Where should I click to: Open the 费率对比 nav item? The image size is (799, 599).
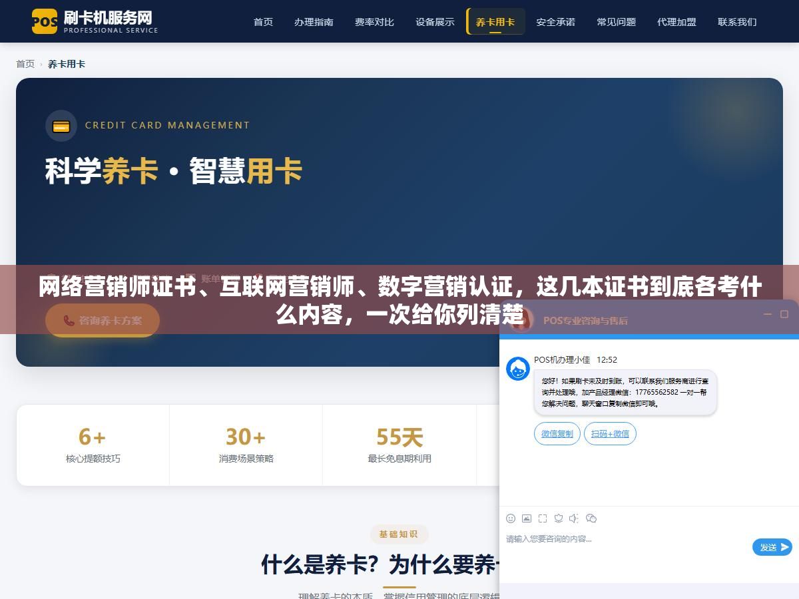point(374,21)
